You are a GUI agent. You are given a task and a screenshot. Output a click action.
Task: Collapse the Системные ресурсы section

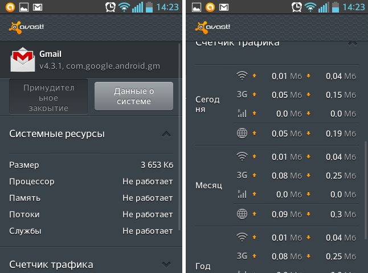[166, 134]
